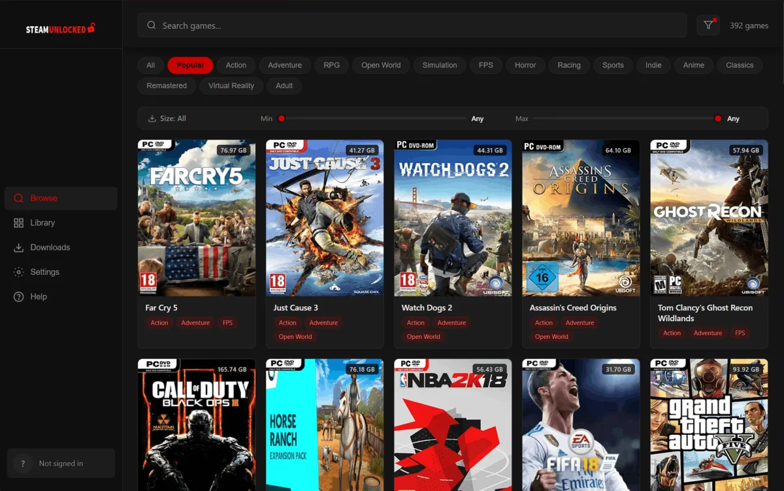Click the Max size slider handle
The image size is (784, 491).
pyautogui.click(x=718, y=119)
